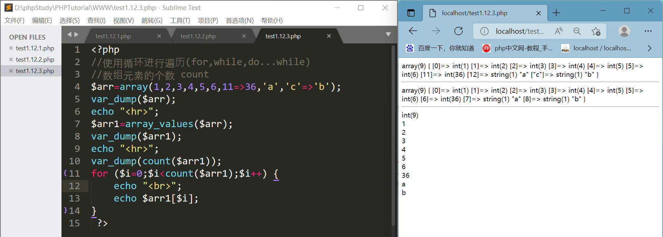Close the localhost browser tab
The image size is (663, 237).
click(x=538, y=13)
